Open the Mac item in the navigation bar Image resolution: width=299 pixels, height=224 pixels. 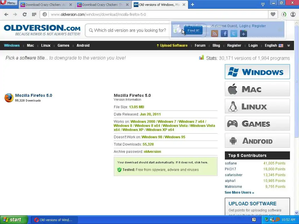pos(30,45)
